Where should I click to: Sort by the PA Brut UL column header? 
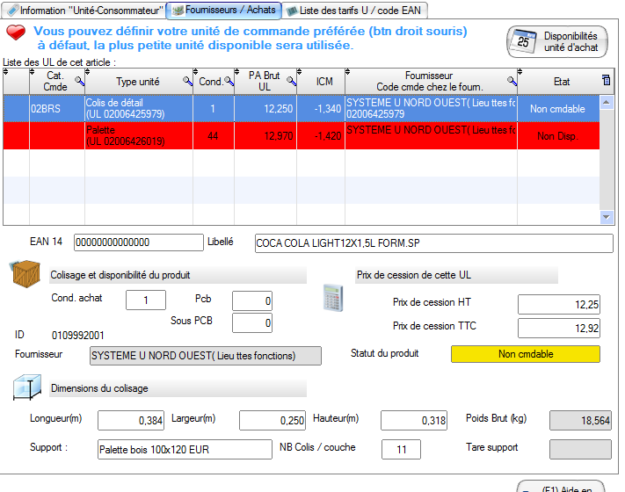(265, 81)
